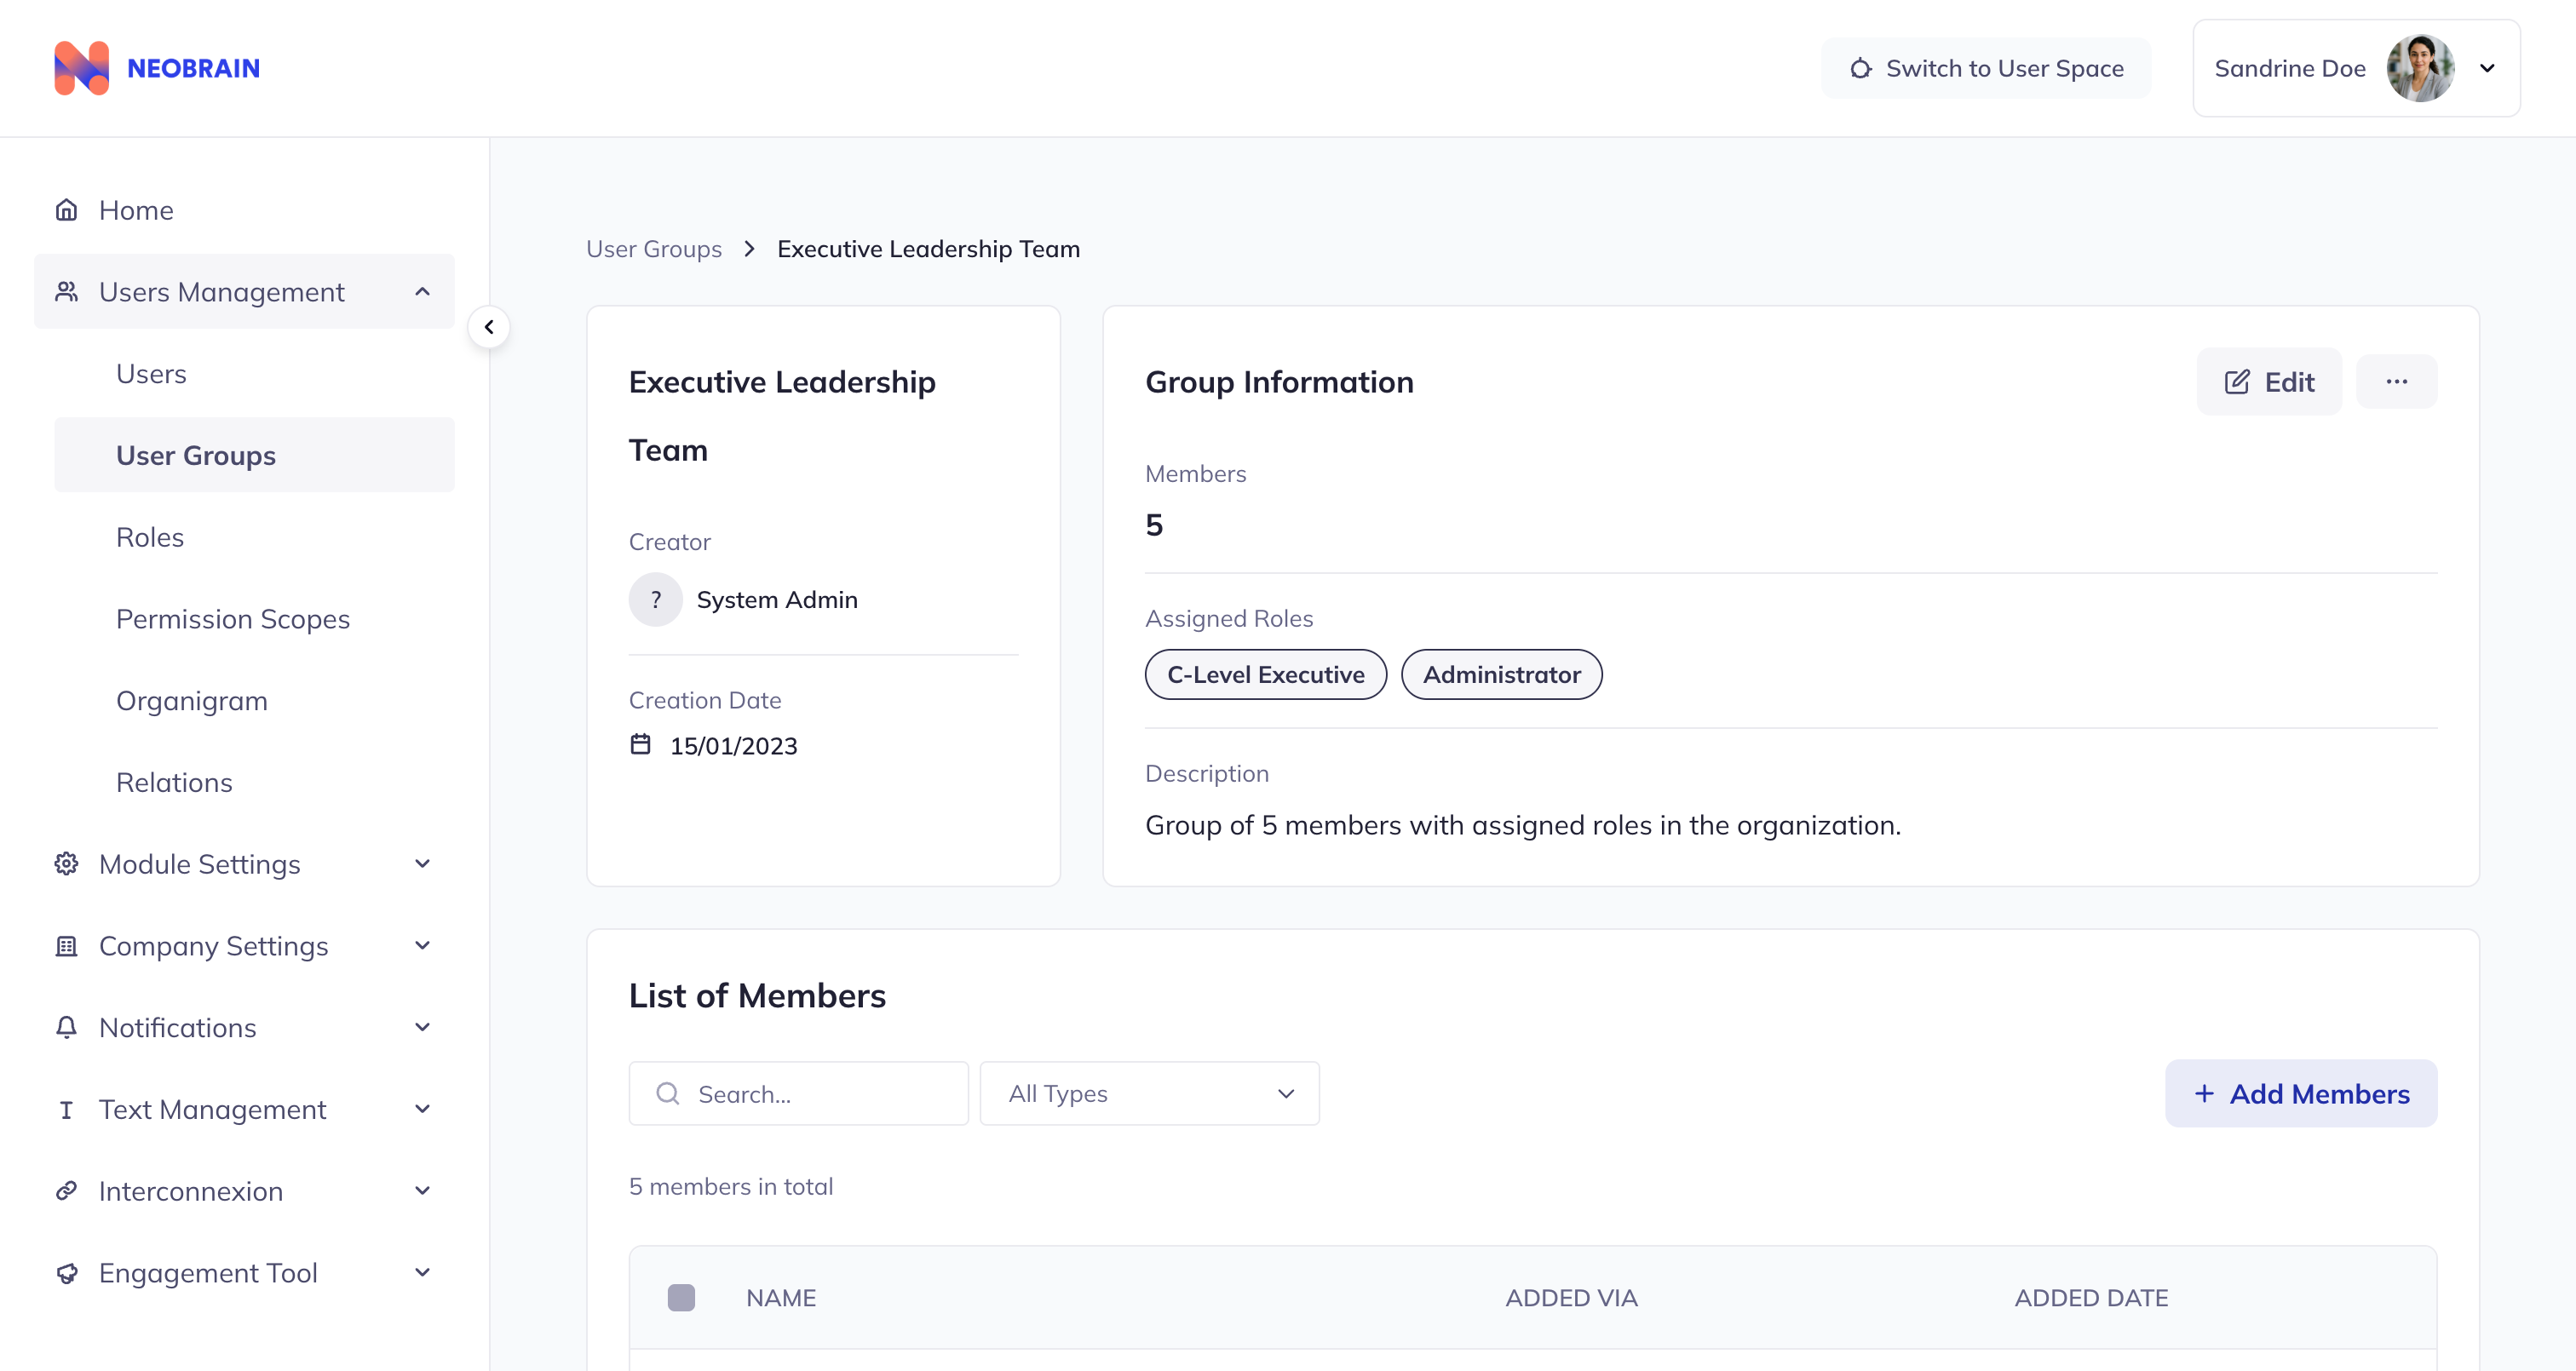Expand the Company Settings section
2576x1371 pixels.
(x=422, y=946)
